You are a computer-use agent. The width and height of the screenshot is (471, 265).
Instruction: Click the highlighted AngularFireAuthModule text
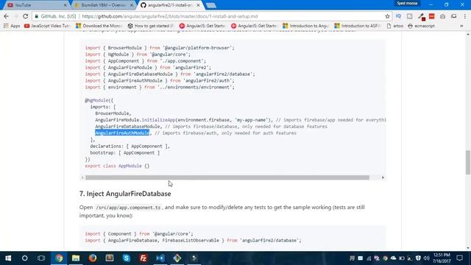click(122, 132)
